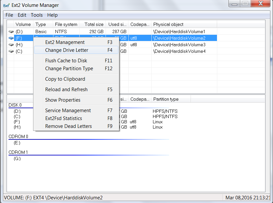Open the Tools menu
The height and width of the screenshot is (203, 273).
tap(37, 15)
